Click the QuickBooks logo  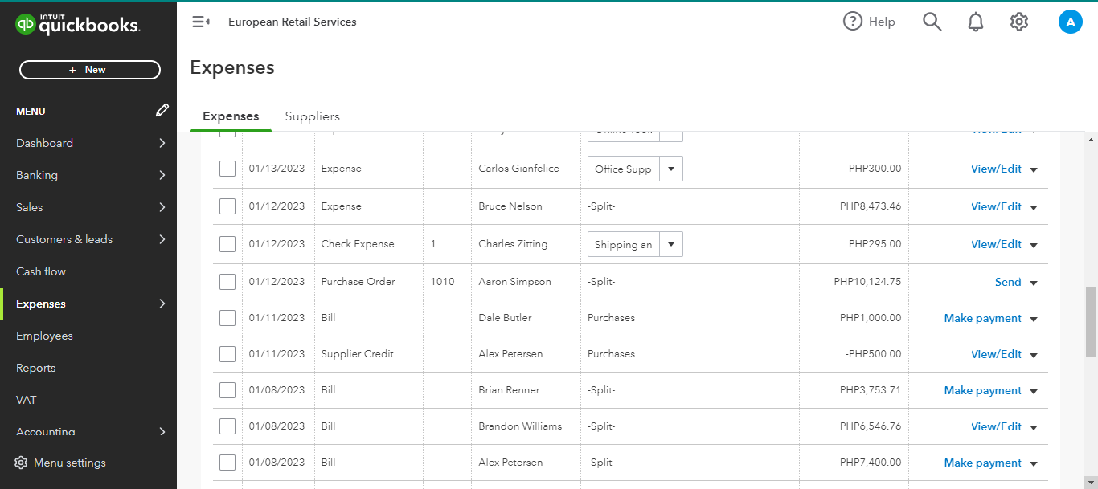click(x=77, y=25)
